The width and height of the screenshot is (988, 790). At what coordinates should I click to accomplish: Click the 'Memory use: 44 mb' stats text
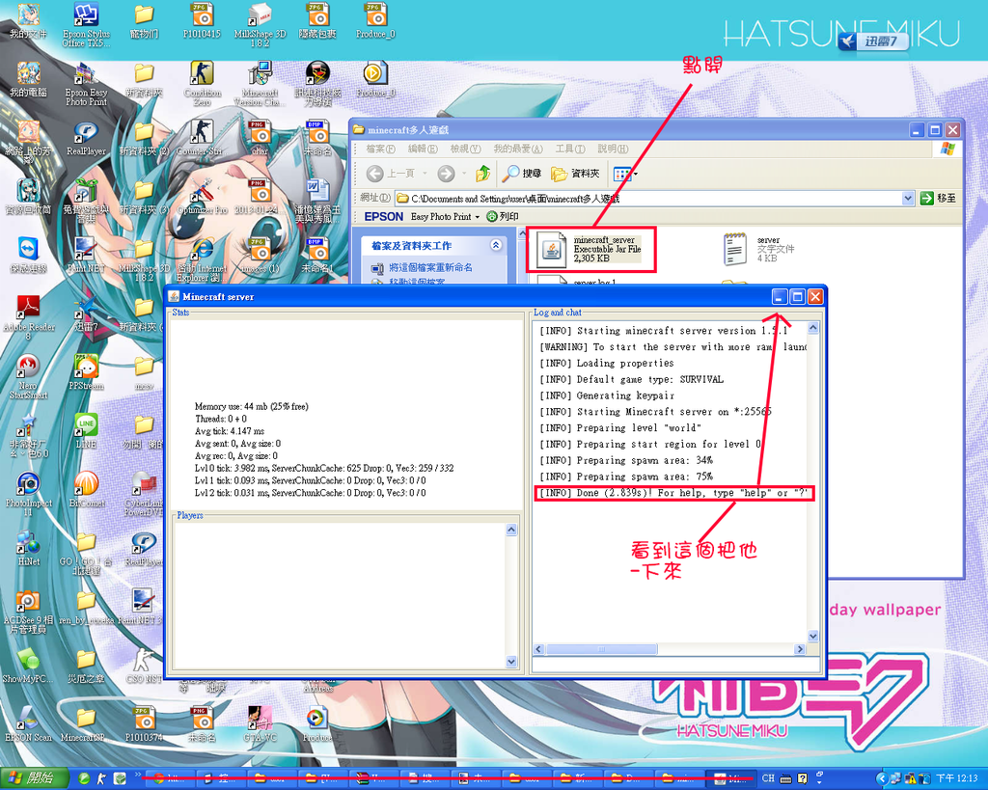tap(252, 406)
